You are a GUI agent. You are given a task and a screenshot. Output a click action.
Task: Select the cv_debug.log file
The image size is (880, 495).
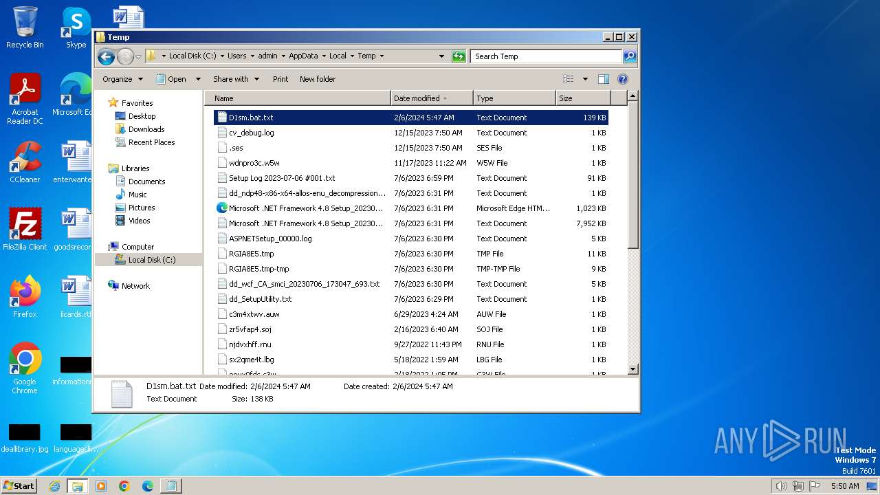coord(411,133)
